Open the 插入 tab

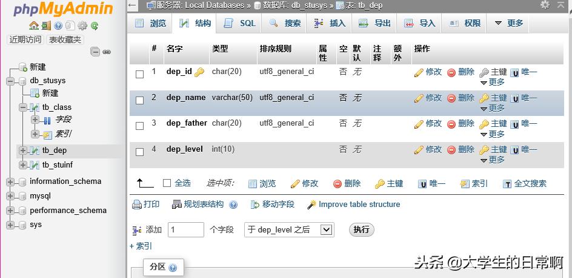(330, 24)
